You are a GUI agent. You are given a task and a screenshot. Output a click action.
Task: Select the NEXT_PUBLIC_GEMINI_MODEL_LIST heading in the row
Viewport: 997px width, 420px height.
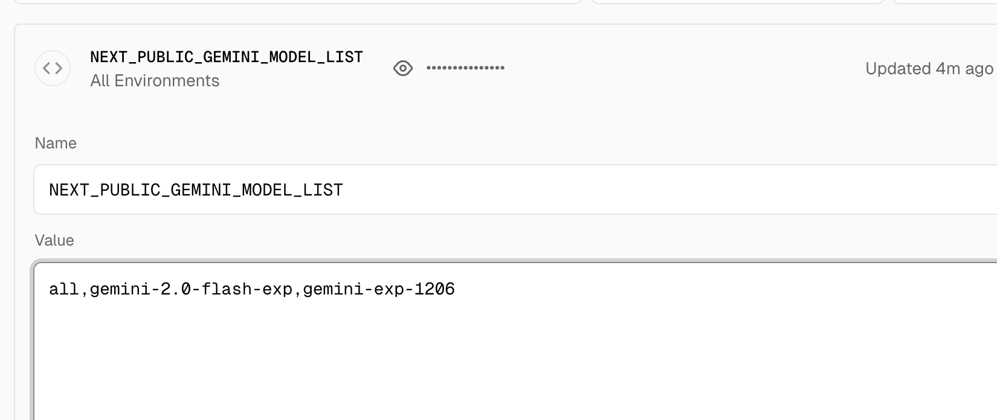tap(227, 57)
